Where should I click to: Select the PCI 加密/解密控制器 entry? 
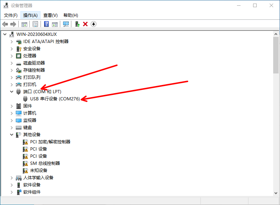(50, 142)
